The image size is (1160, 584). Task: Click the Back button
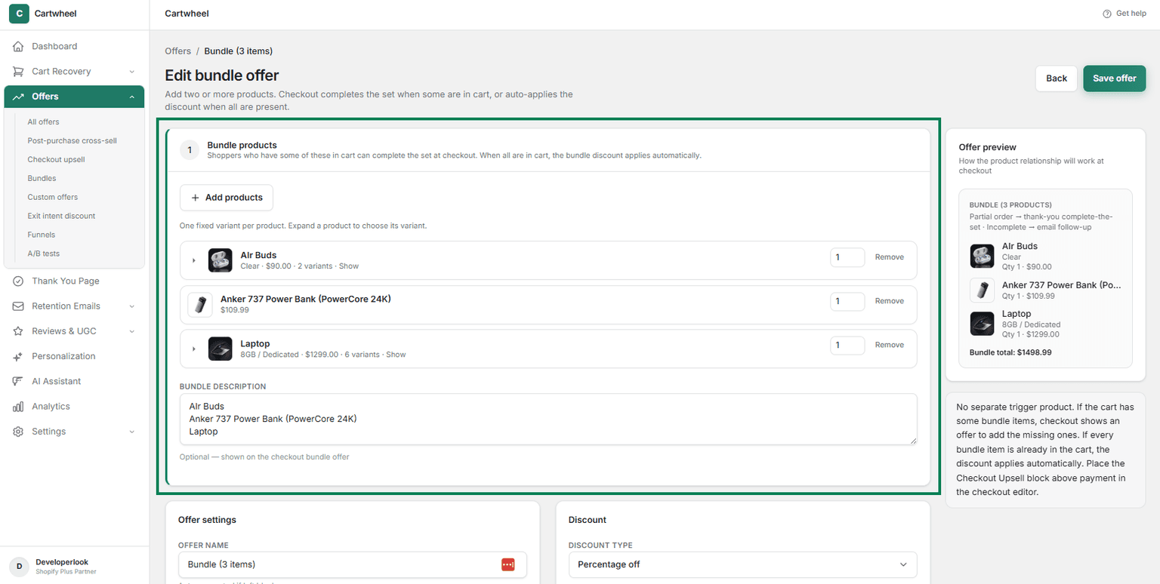[1057, 78]
